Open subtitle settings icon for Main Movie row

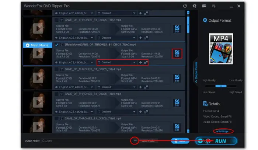coord(146,63)
